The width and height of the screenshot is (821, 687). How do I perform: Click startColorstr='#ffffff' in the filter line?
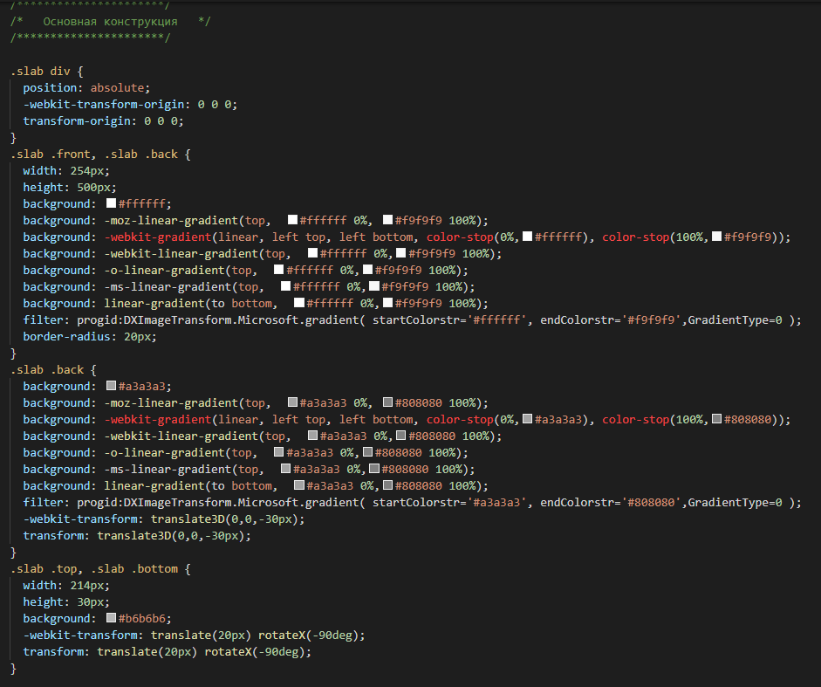pyautogui.click(x=448, y=319)
